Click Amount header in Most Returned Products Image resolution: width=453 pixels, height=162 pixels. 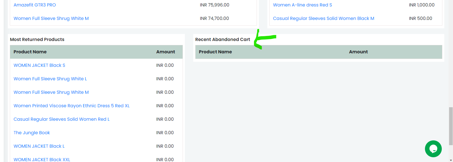coord(165,52)
